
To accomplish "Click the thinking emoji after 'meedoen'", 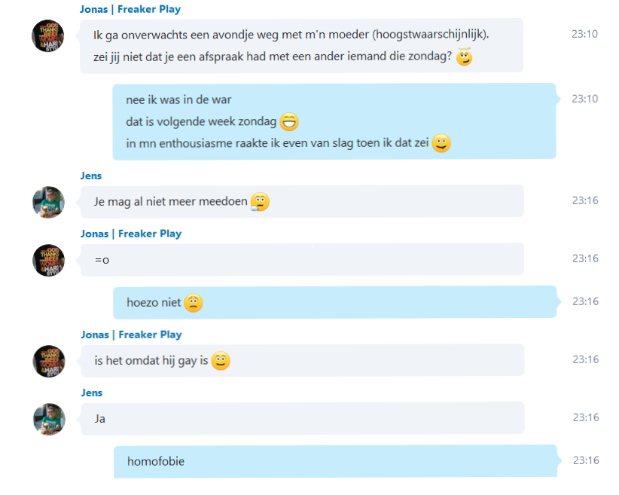I will coord(260,202).
